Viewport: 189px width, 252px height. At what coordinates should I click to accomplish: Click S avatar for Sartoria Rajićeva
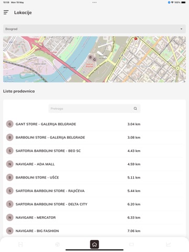(10, 191)
